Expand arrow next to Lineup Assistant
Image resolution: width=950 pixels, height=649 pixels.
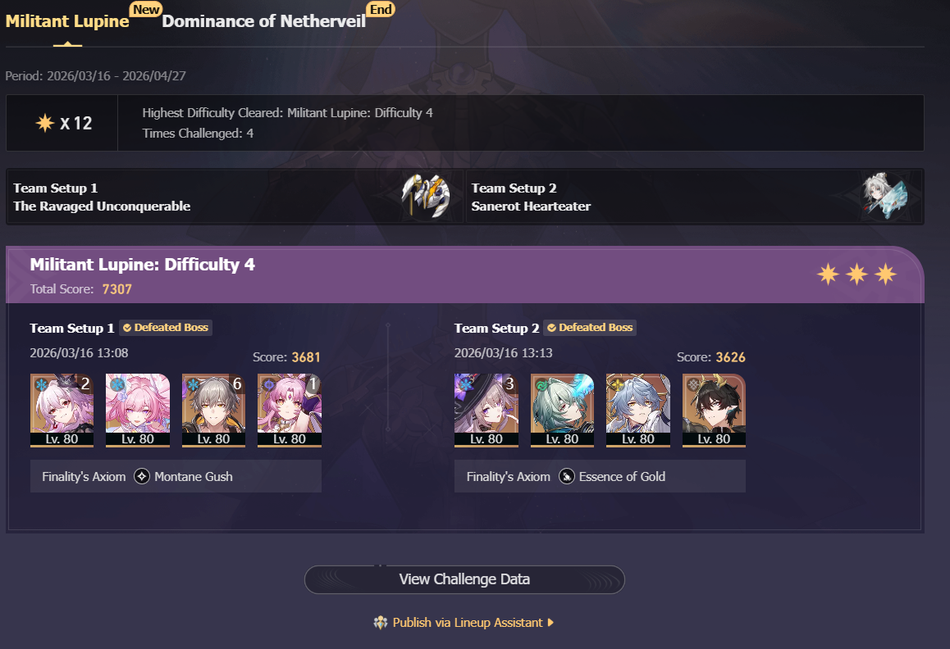[x=550, y=622]
